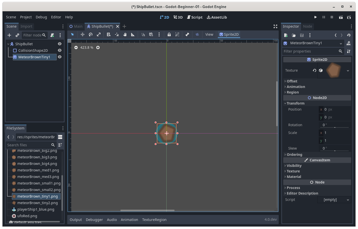Viewport: 358px width, 229px height.
Task: Select the Ruler tool
Action: (133, 34)
